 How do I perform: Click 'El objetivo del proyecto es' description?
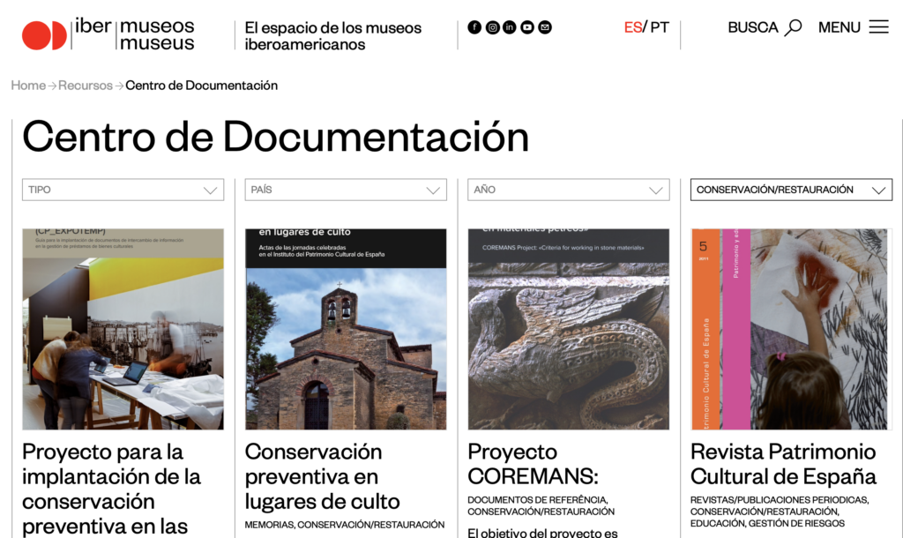[x=542, y=533]
